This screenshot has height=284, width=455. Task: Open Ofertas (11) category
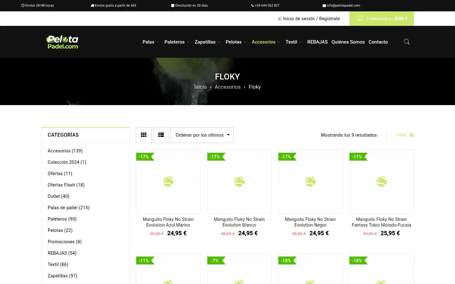pos(60,174)
